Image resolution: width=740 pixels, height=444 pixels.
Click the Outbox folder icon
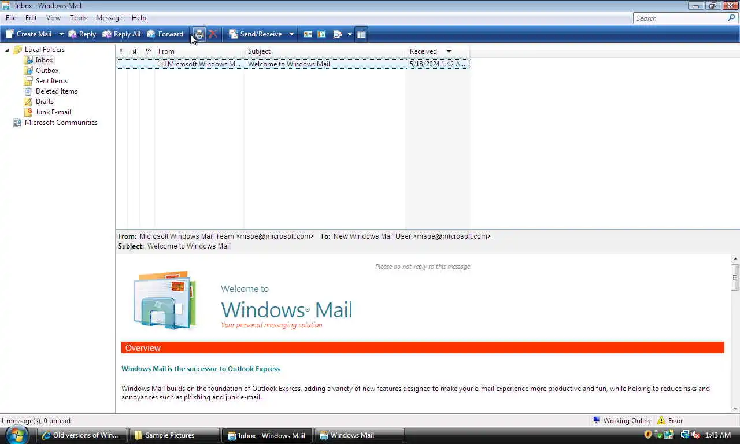click(28, 71)
